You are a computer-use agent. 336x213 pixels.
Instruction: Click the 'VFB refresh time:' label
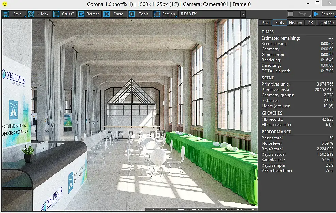click(x=277, y=171)
